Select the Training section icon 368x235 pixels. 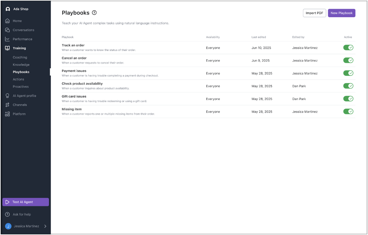pos(7,48)
